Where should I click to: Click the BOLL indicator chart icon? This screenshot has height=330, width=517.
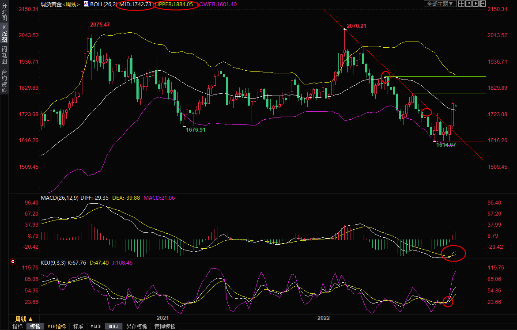tap(86, 4)
